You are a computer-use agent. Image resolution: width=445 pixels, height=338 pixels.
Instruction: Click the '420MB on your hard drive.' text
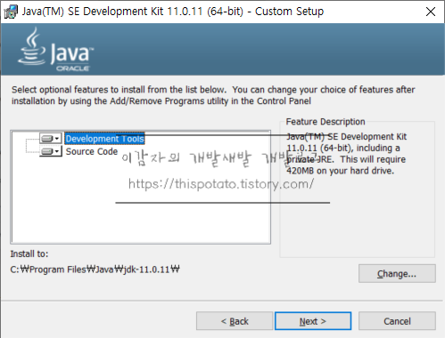point(340,171)
